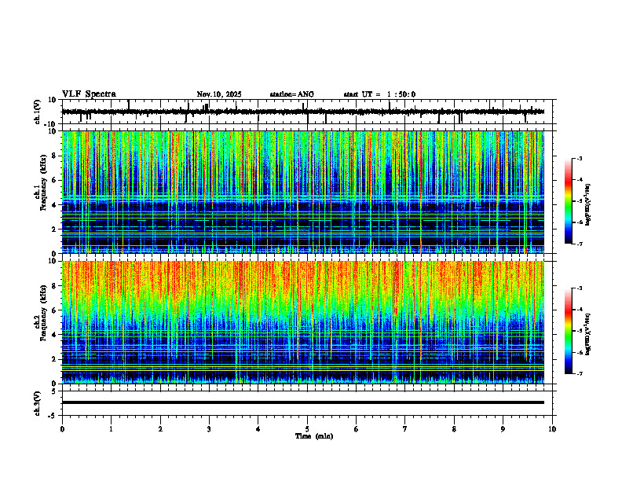Click the "10" tick on the time axis
This screenshot has height=481, width=622.
[552, 429]
